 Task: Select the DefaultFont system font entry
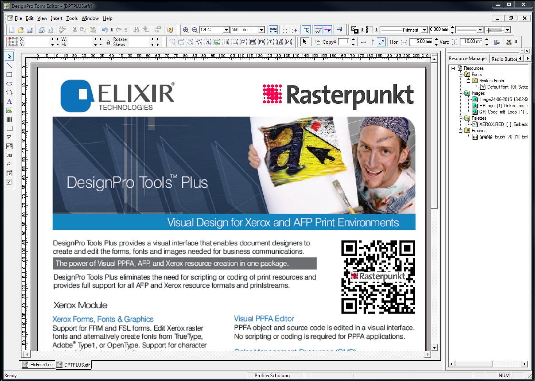point(504,87)
